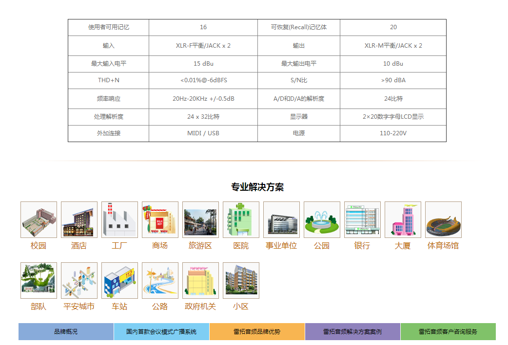This screenshot has height=345, width=508.
Task: Select the 公园 park fountain icon
Action: [x=322, y=219]
